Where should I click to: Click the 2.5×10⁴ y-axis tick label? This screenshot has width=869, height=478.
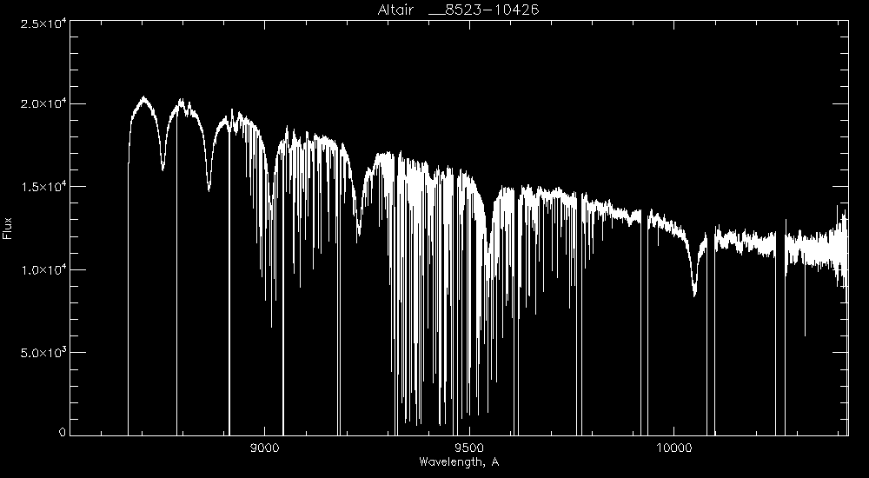[42, 23]
